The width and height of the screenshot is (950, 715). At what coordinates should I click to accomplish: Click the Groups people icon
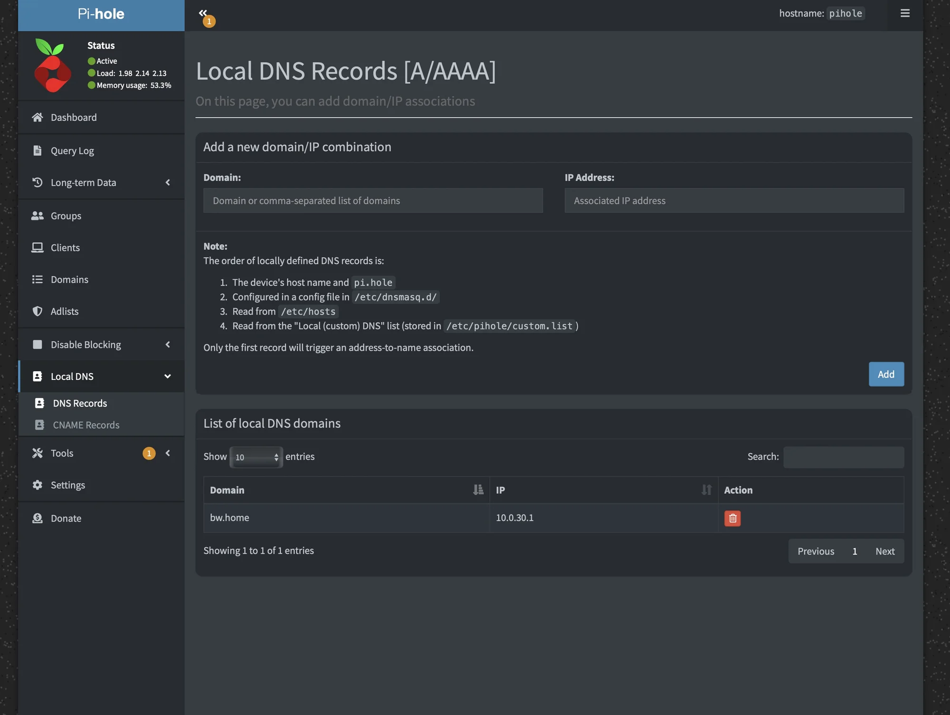pyautogui.click(x=38, y=216)
